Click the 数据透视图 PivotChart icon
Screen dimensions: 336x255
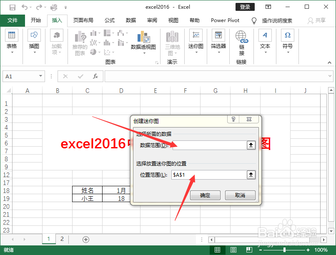pos(143,37)
